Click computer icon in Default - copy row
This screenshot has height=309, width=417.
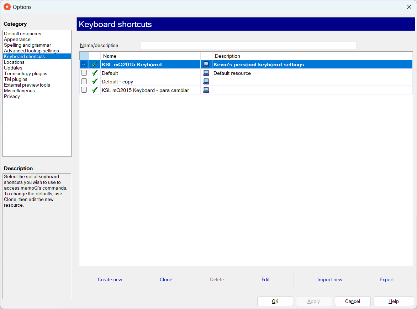pos(206,81)
